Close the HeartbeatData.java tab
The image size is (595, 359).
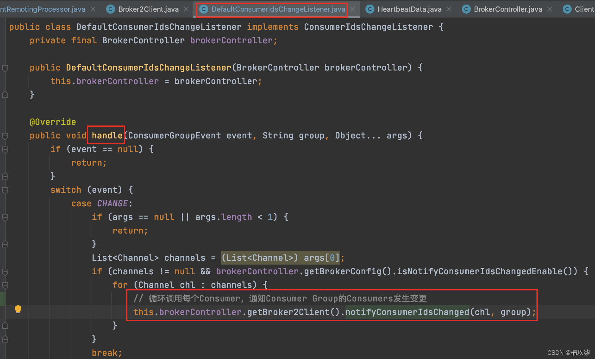click(449, 9)
